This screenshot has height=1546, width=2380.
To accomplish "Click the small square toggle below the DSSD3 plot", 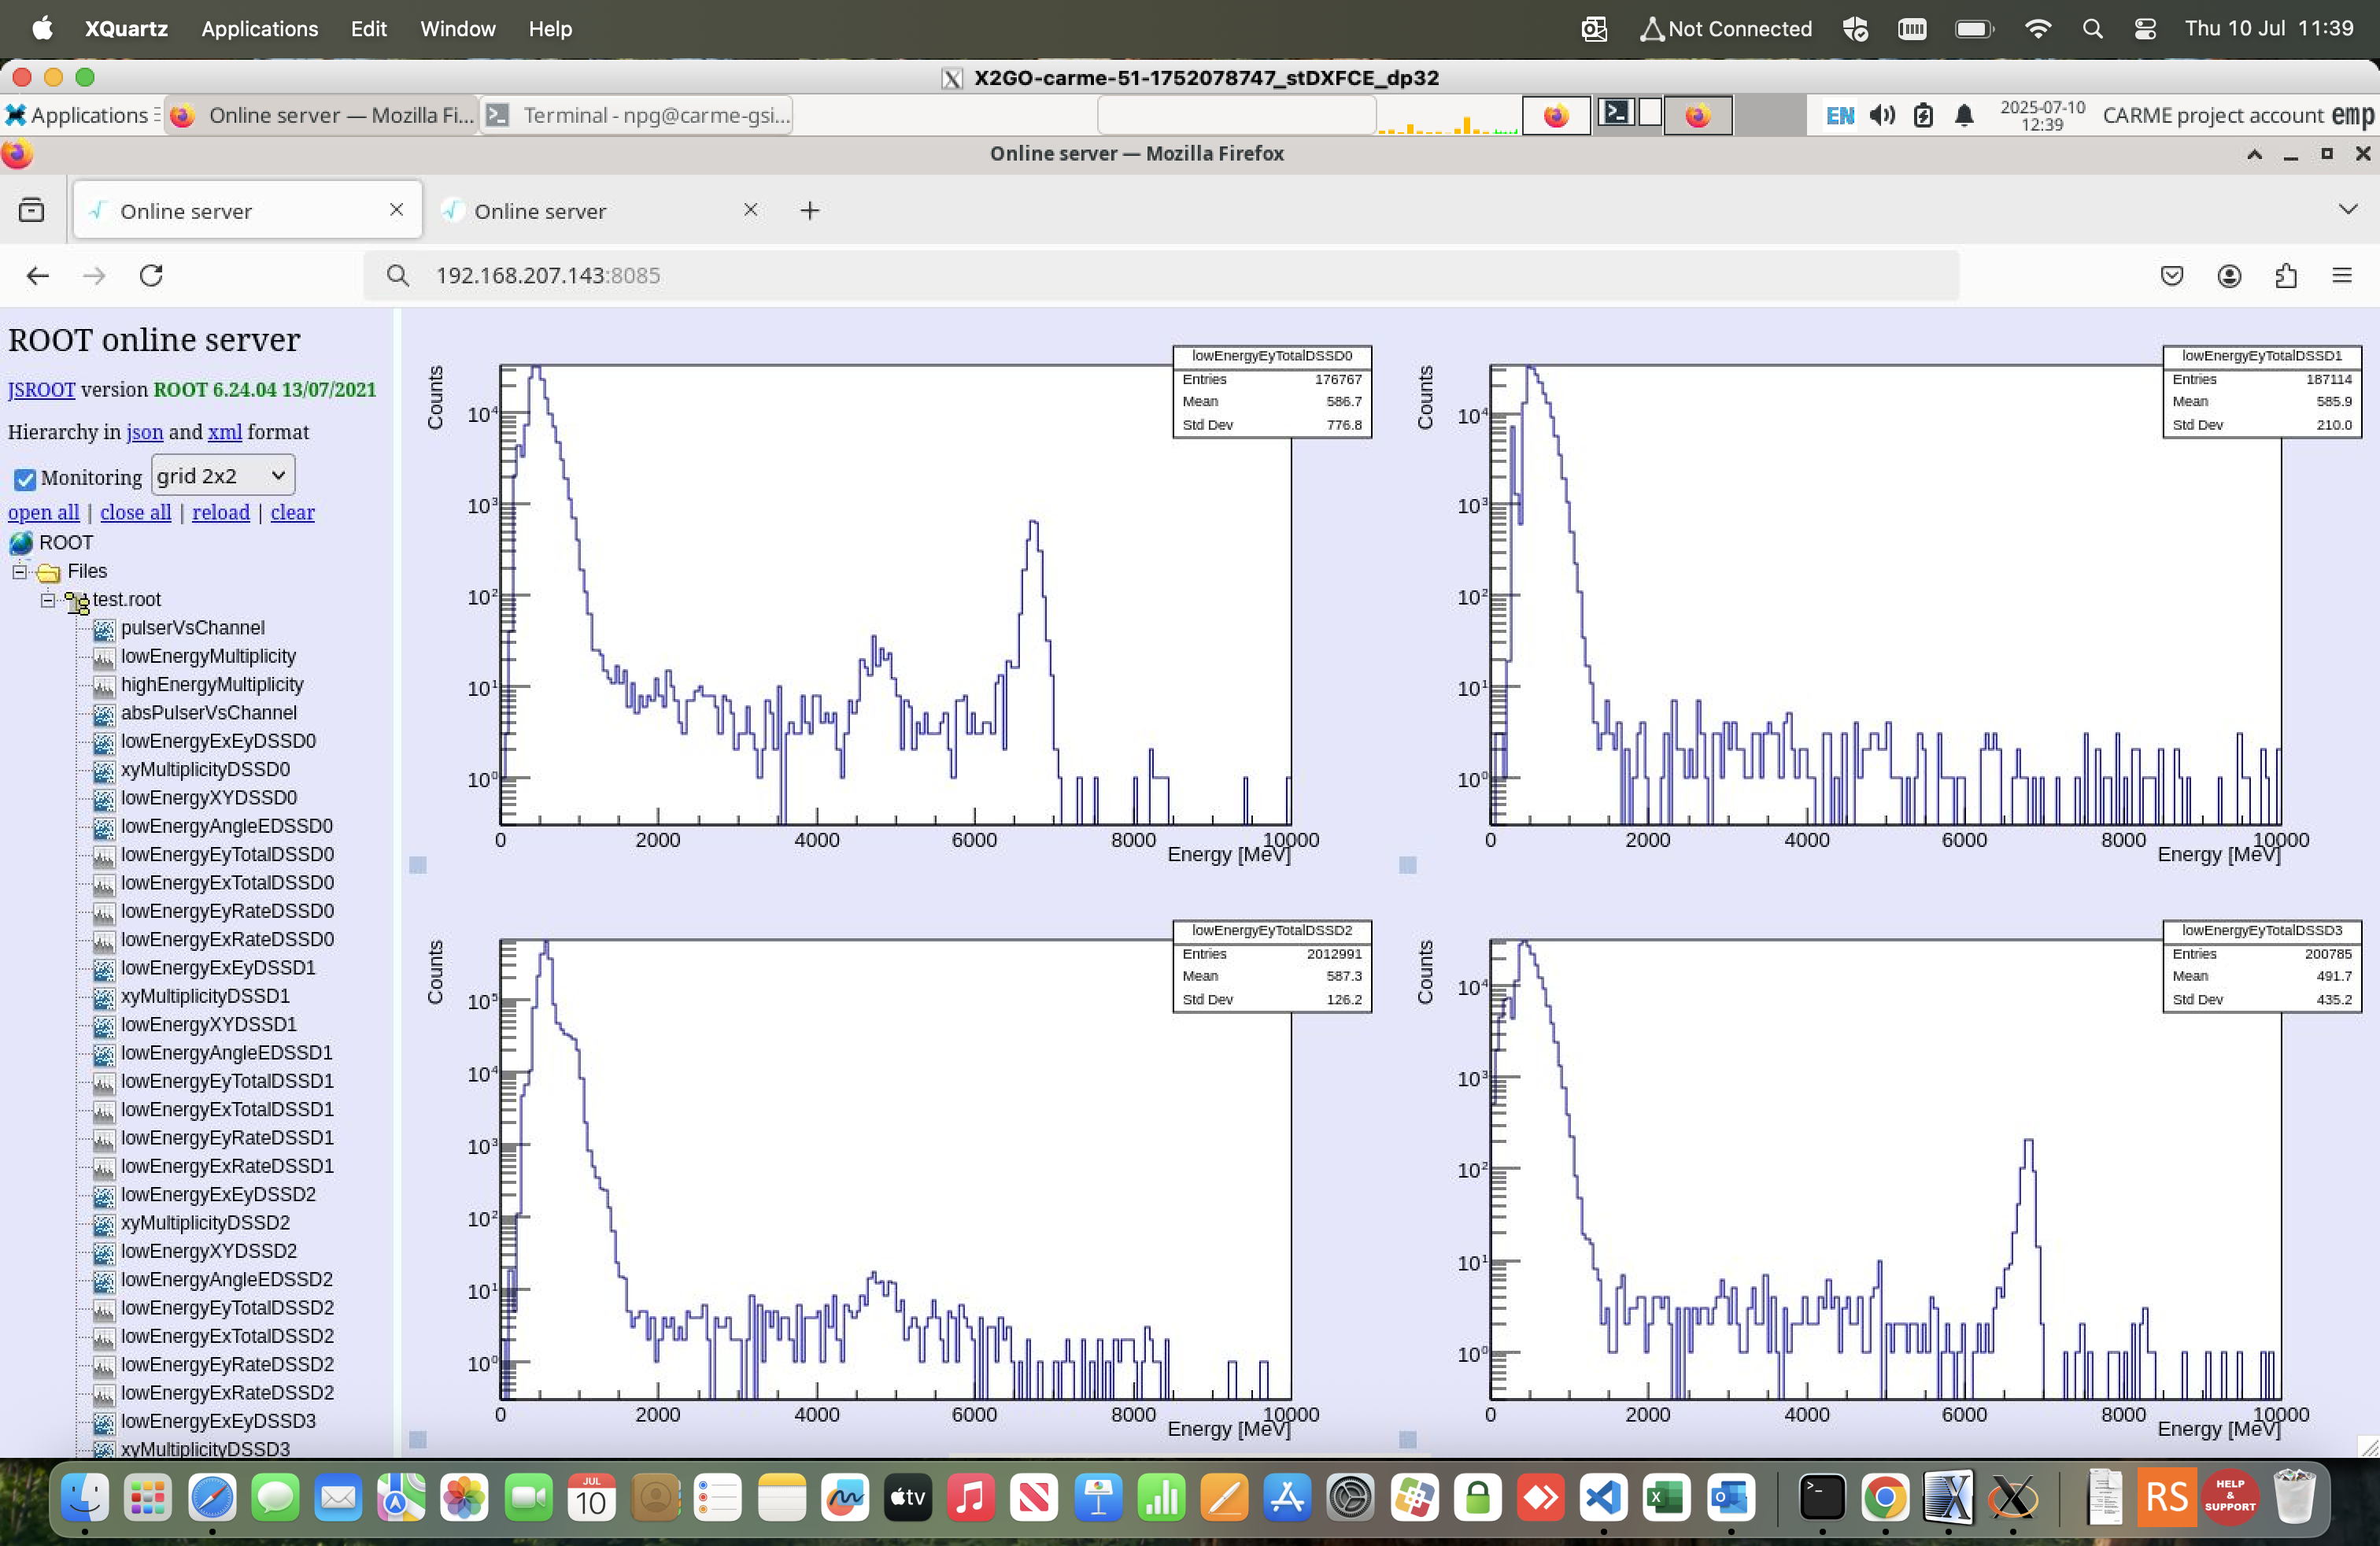I will (x=1408, y=1439).
